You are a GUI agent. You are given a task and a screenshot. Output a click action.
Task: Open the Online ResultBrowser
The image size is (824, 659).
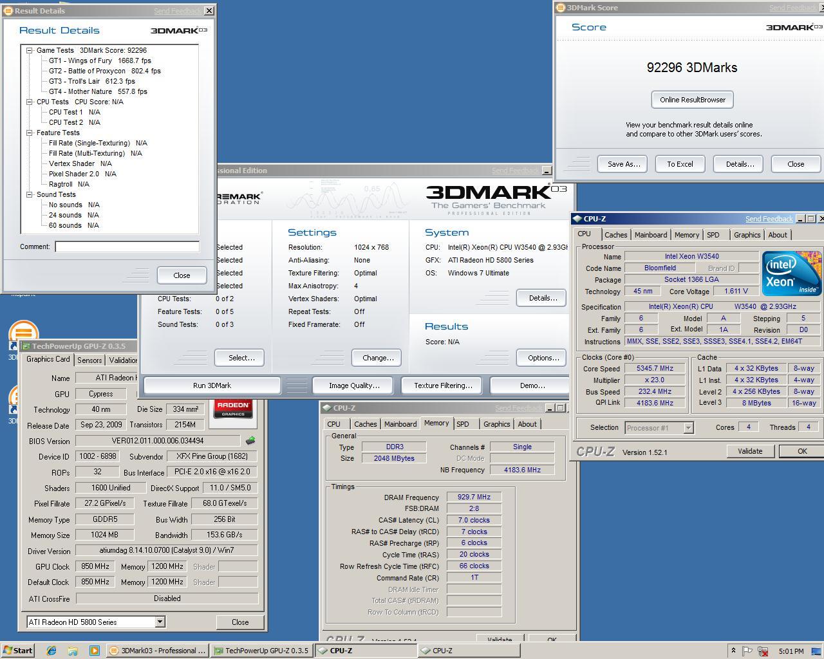pos(692,100)
